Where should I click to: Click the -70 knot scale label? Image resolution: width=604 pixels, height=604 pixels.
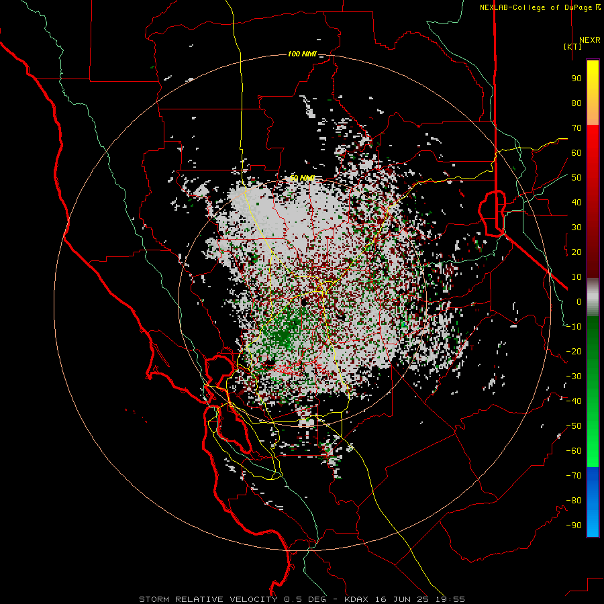tap(574, 476)
